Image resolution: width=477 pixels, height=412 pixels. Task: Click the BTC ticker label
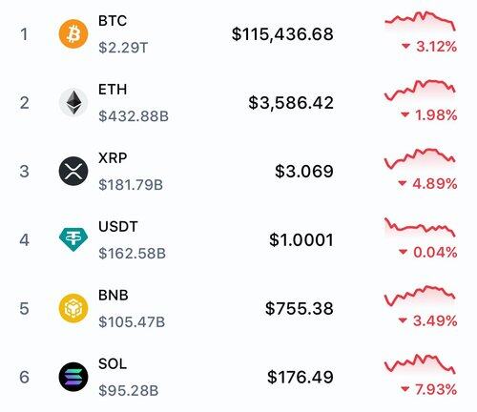coord(113,21)
